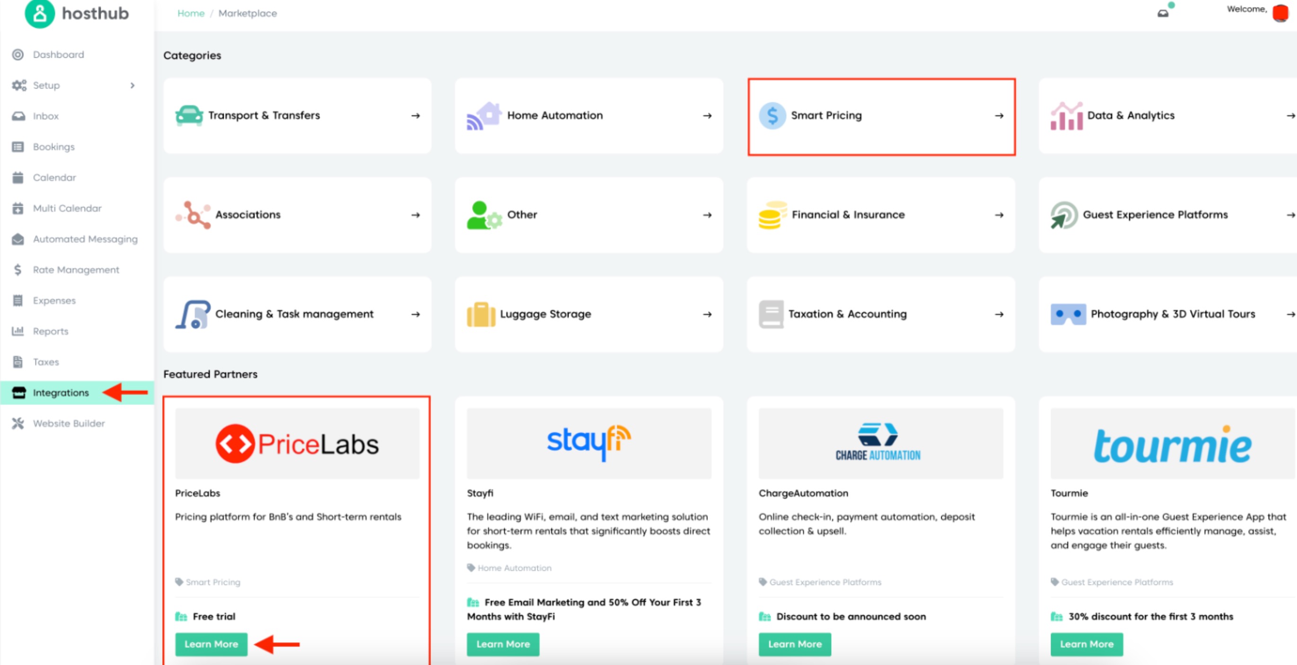Click the Rate Management dollar icon
1297x665 pixels.
[18, 270]
